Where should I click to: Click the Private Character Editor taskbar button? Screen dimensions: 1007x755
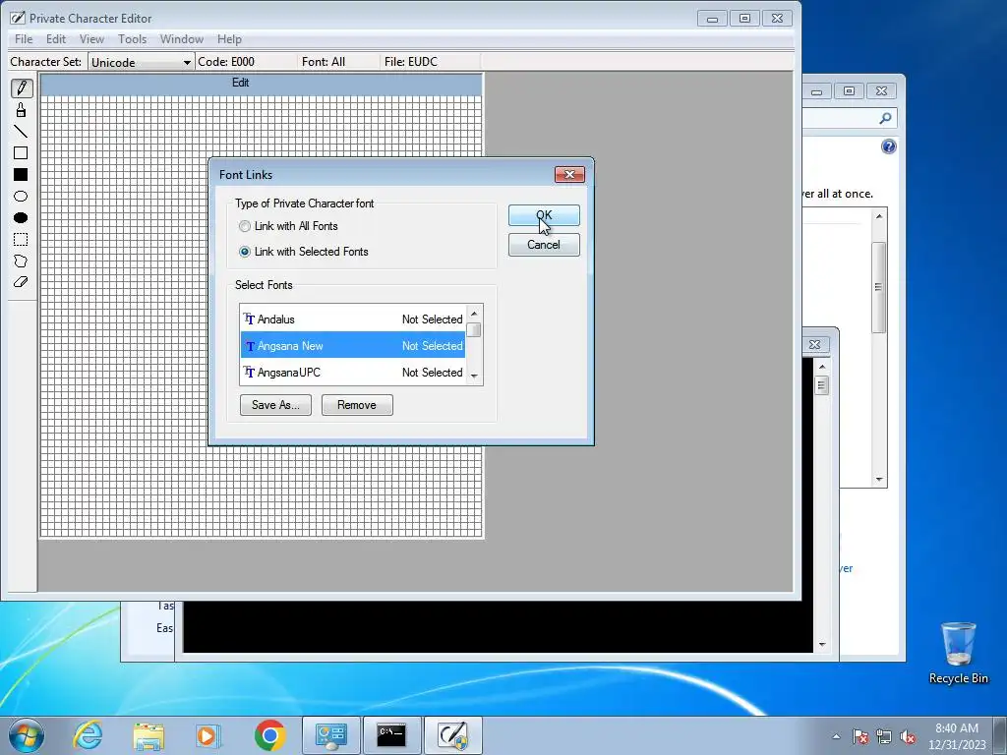tap(452, 735)
